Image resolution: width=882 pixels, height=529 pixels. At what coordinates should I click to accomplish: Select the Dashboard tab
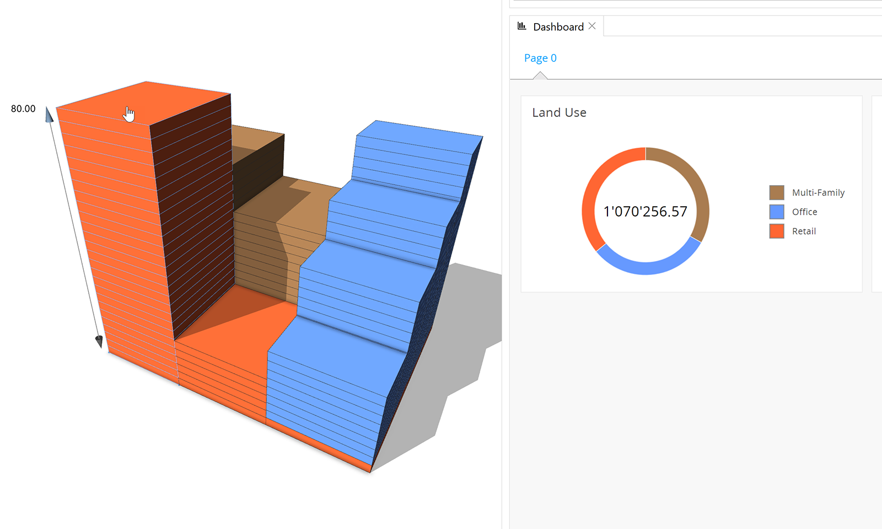pos(558,27)
